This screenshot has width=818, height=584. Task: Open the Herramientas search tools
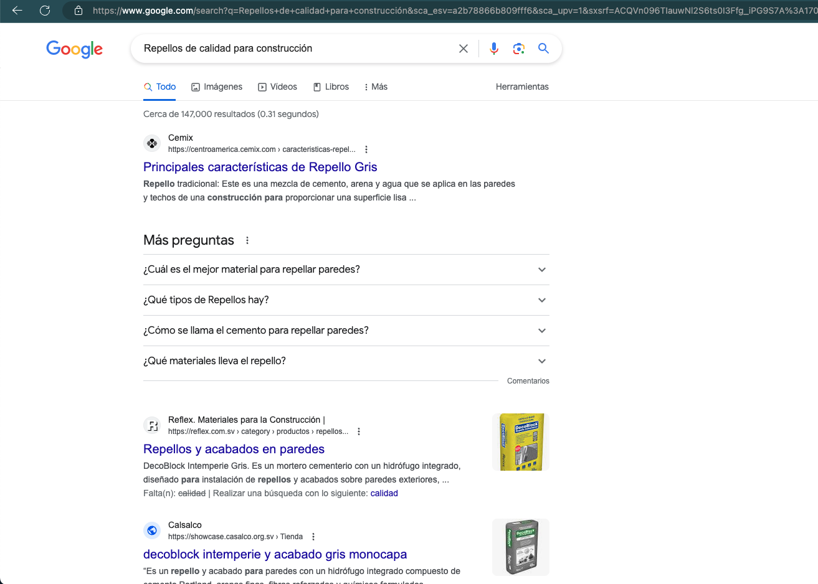click(x=522, y=87)
